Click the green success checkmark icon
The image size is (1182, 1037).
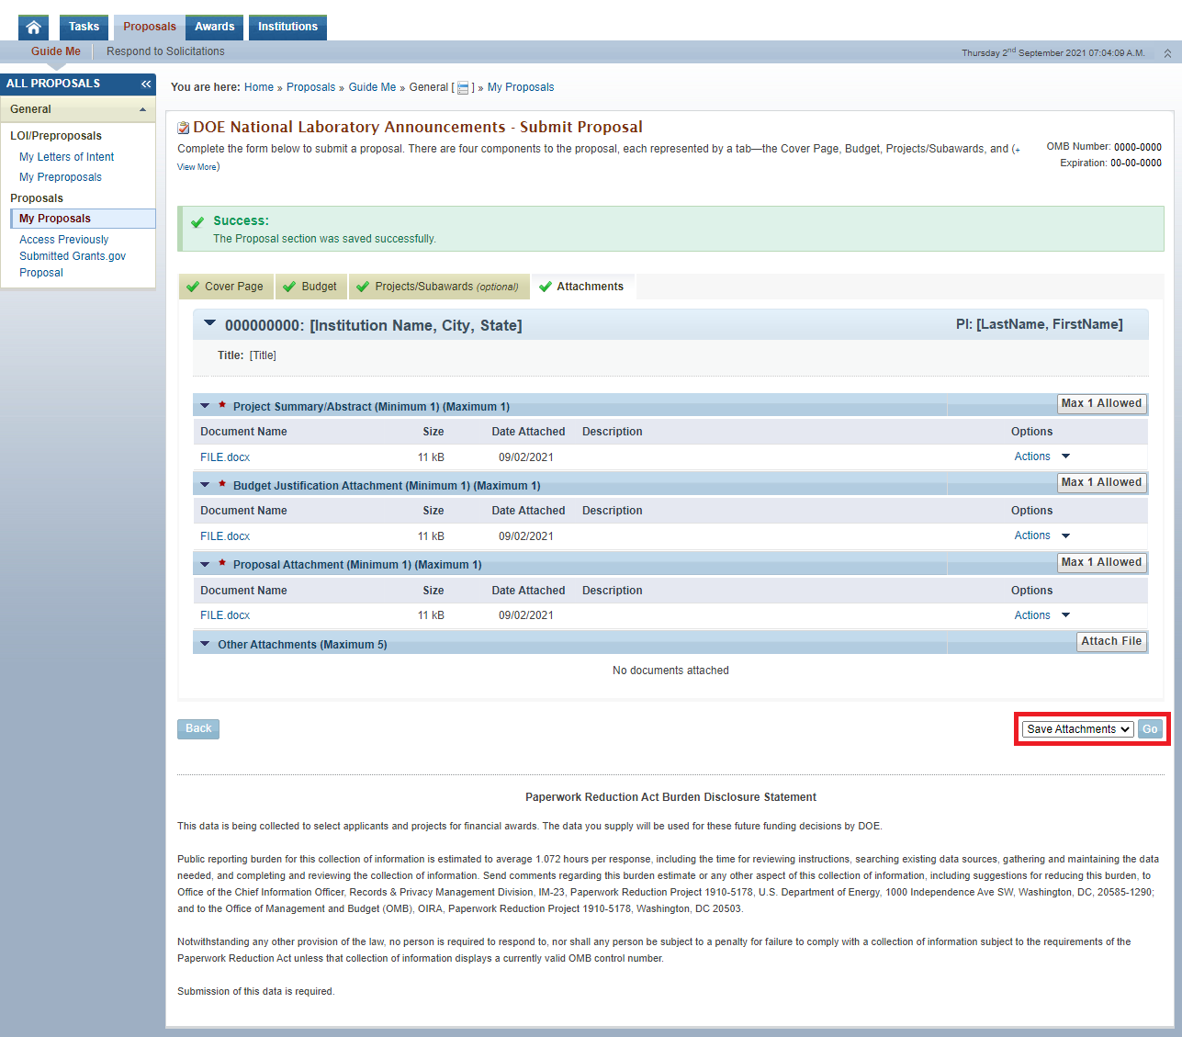pos(197,221)
